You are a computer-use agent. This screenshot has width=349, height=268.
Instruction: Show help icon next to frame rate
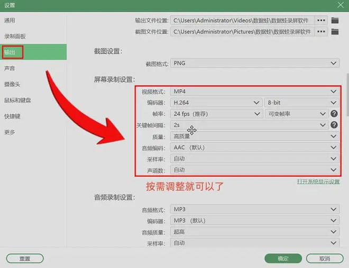point(334,114)
